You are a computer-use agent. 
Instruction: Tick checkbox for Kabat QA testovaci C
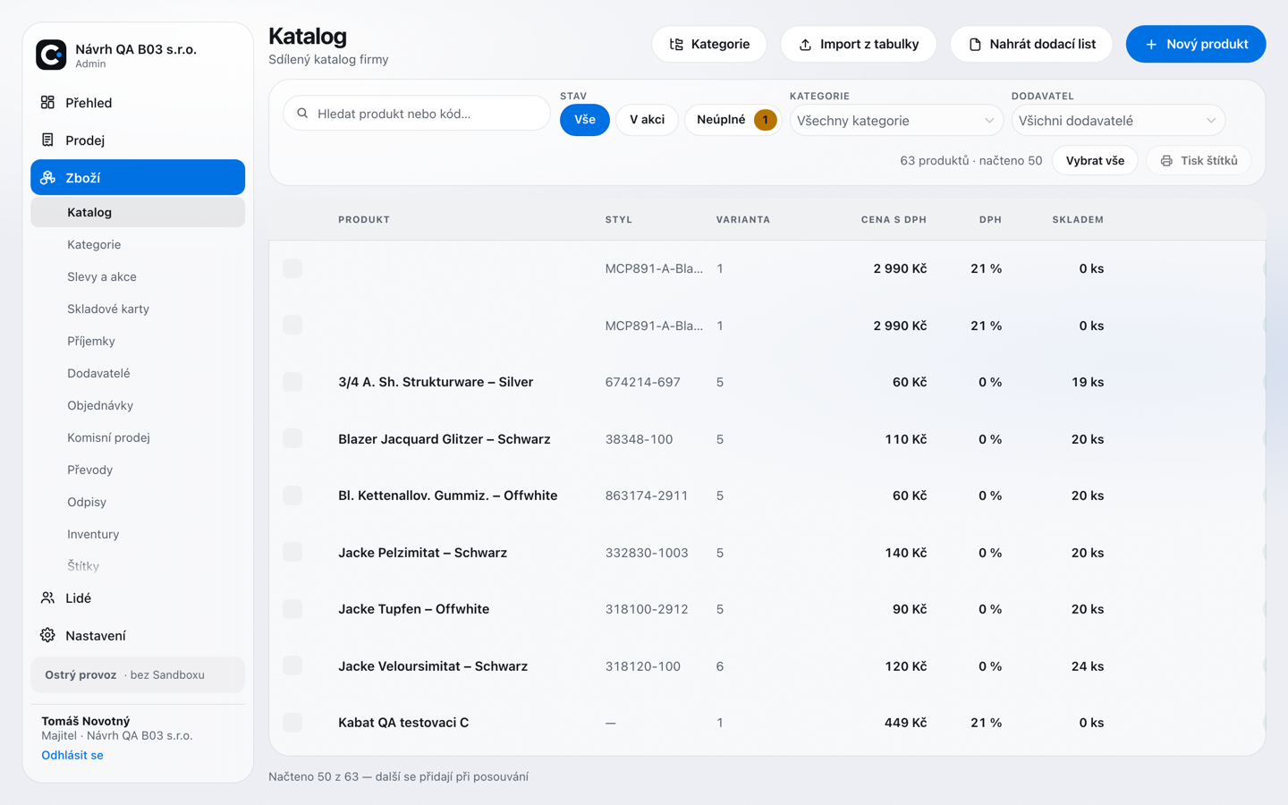[292, 722]
